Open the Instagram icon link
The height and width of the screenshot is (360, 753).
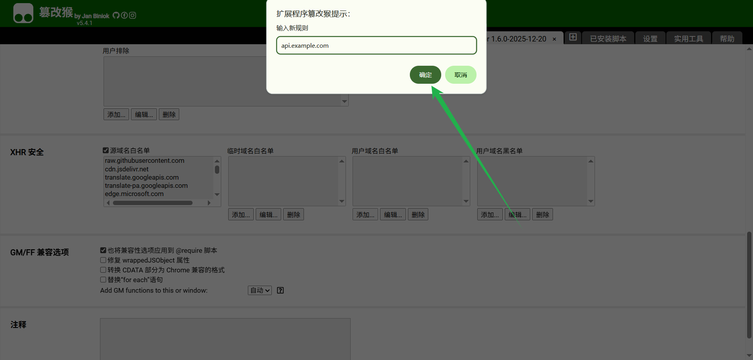coord(133,15)
